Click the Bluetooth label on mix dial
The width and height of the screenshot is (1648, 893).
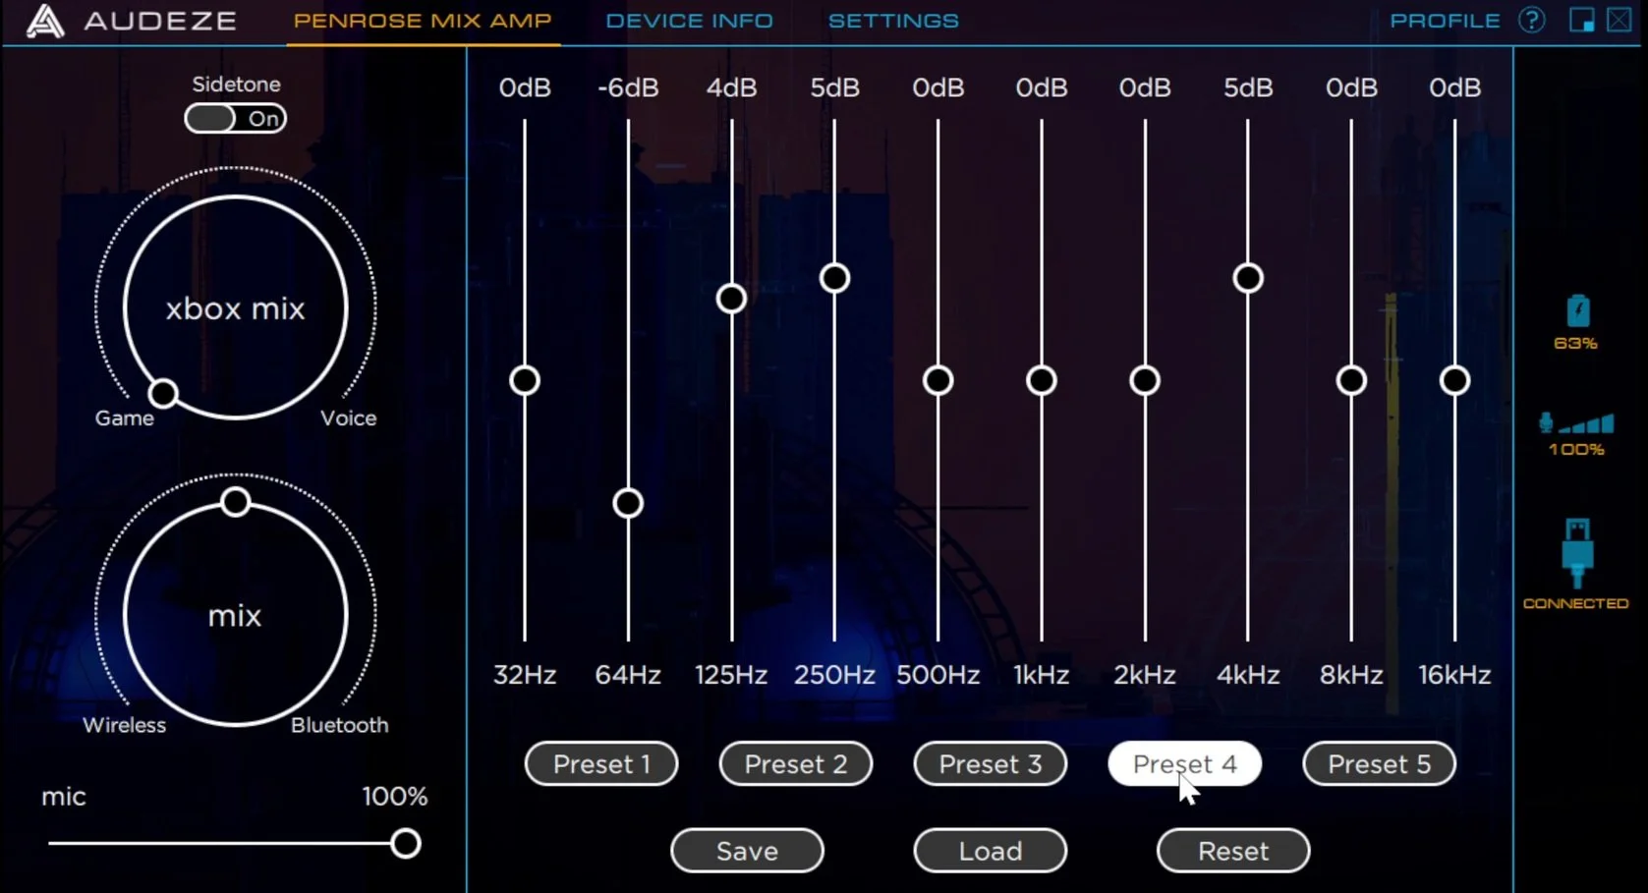pos(340,725)
